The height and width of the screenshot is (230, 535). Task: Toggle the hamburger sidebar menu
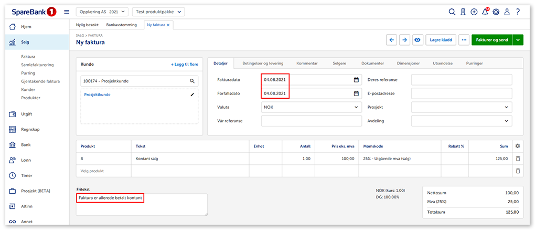[x=67, y=12]
